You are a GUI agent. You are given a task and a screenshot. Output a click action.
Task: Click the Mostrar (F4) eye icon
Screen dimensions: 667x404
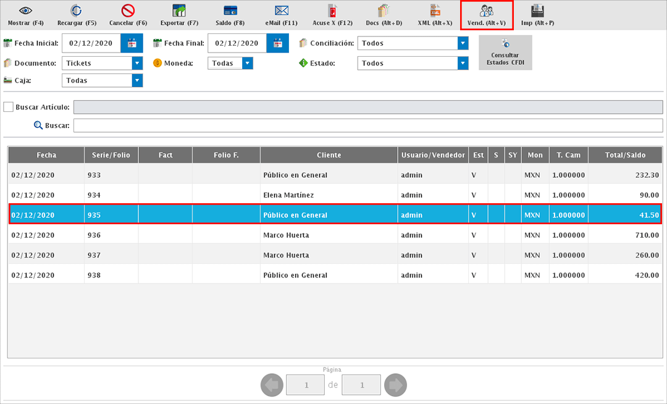point(25,11)
